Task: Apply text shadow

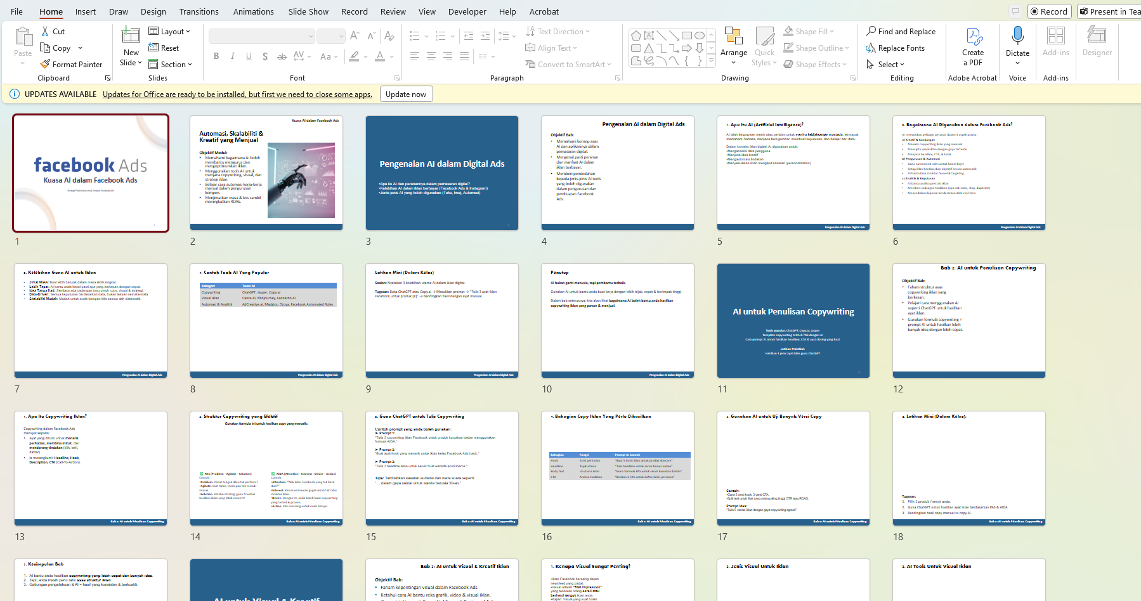Action: pyautogui.click(x=265, y=56)
